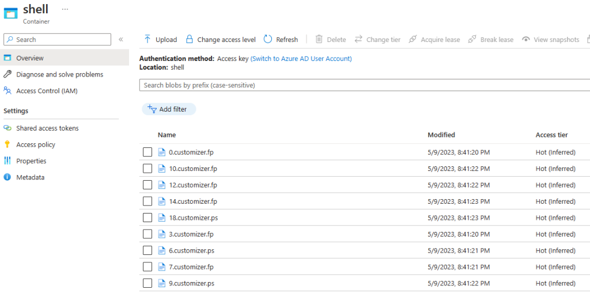The image size is (590, 301).
Task: Click the Refresh button label
Action: [x=287, y=40]
